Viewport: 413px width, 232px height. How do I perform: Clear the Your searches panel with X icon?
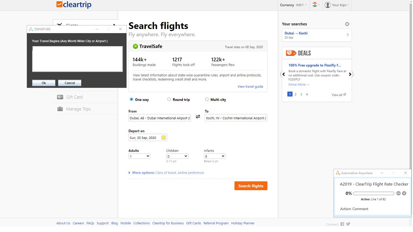click(347, 24)
